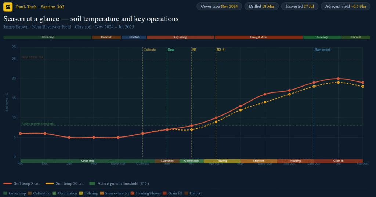Viewport: 376px width, 197px height.
Task: Click the Sow marker label on chart
Action: pyautogui.click(x=171, y=50)
